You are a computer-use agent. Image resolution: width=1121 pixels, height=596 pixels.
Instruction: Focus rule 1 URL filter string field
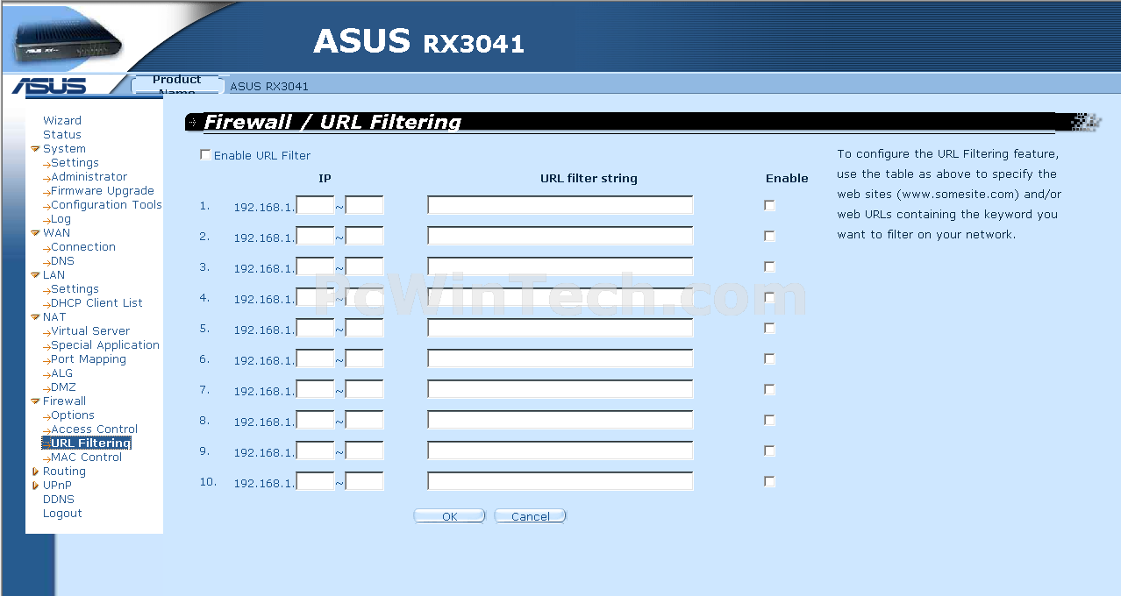(x=560, y=205)
